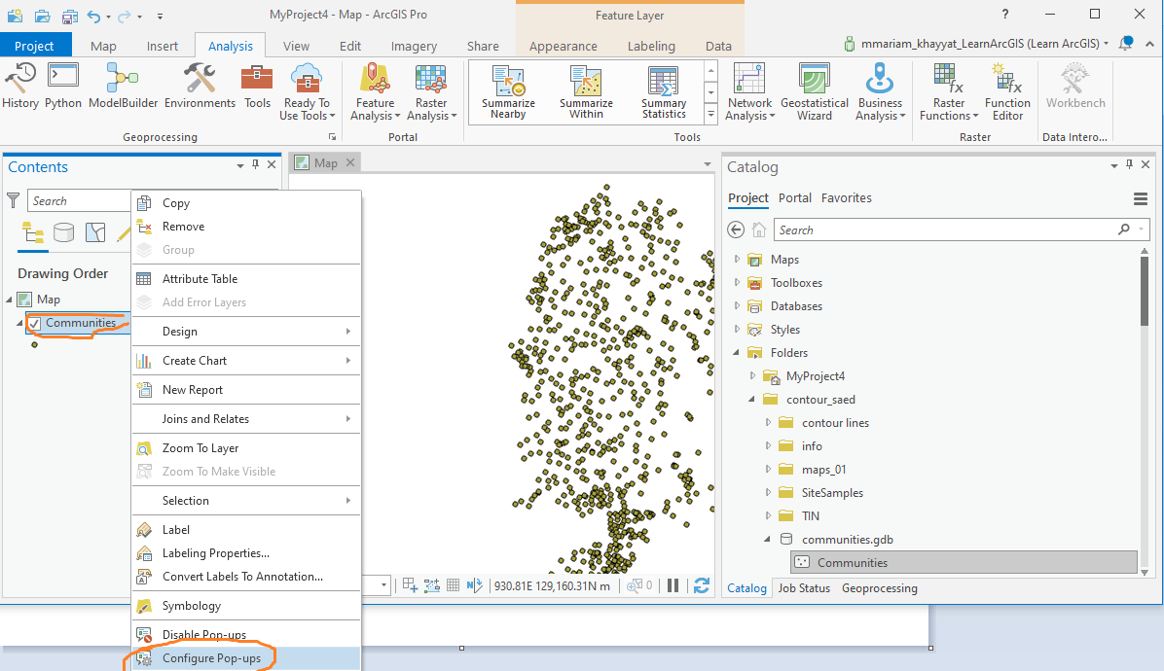Screen dimensions: 1164x671
Task: Click the Workbench data interop button
Action: click(1075, 86)
